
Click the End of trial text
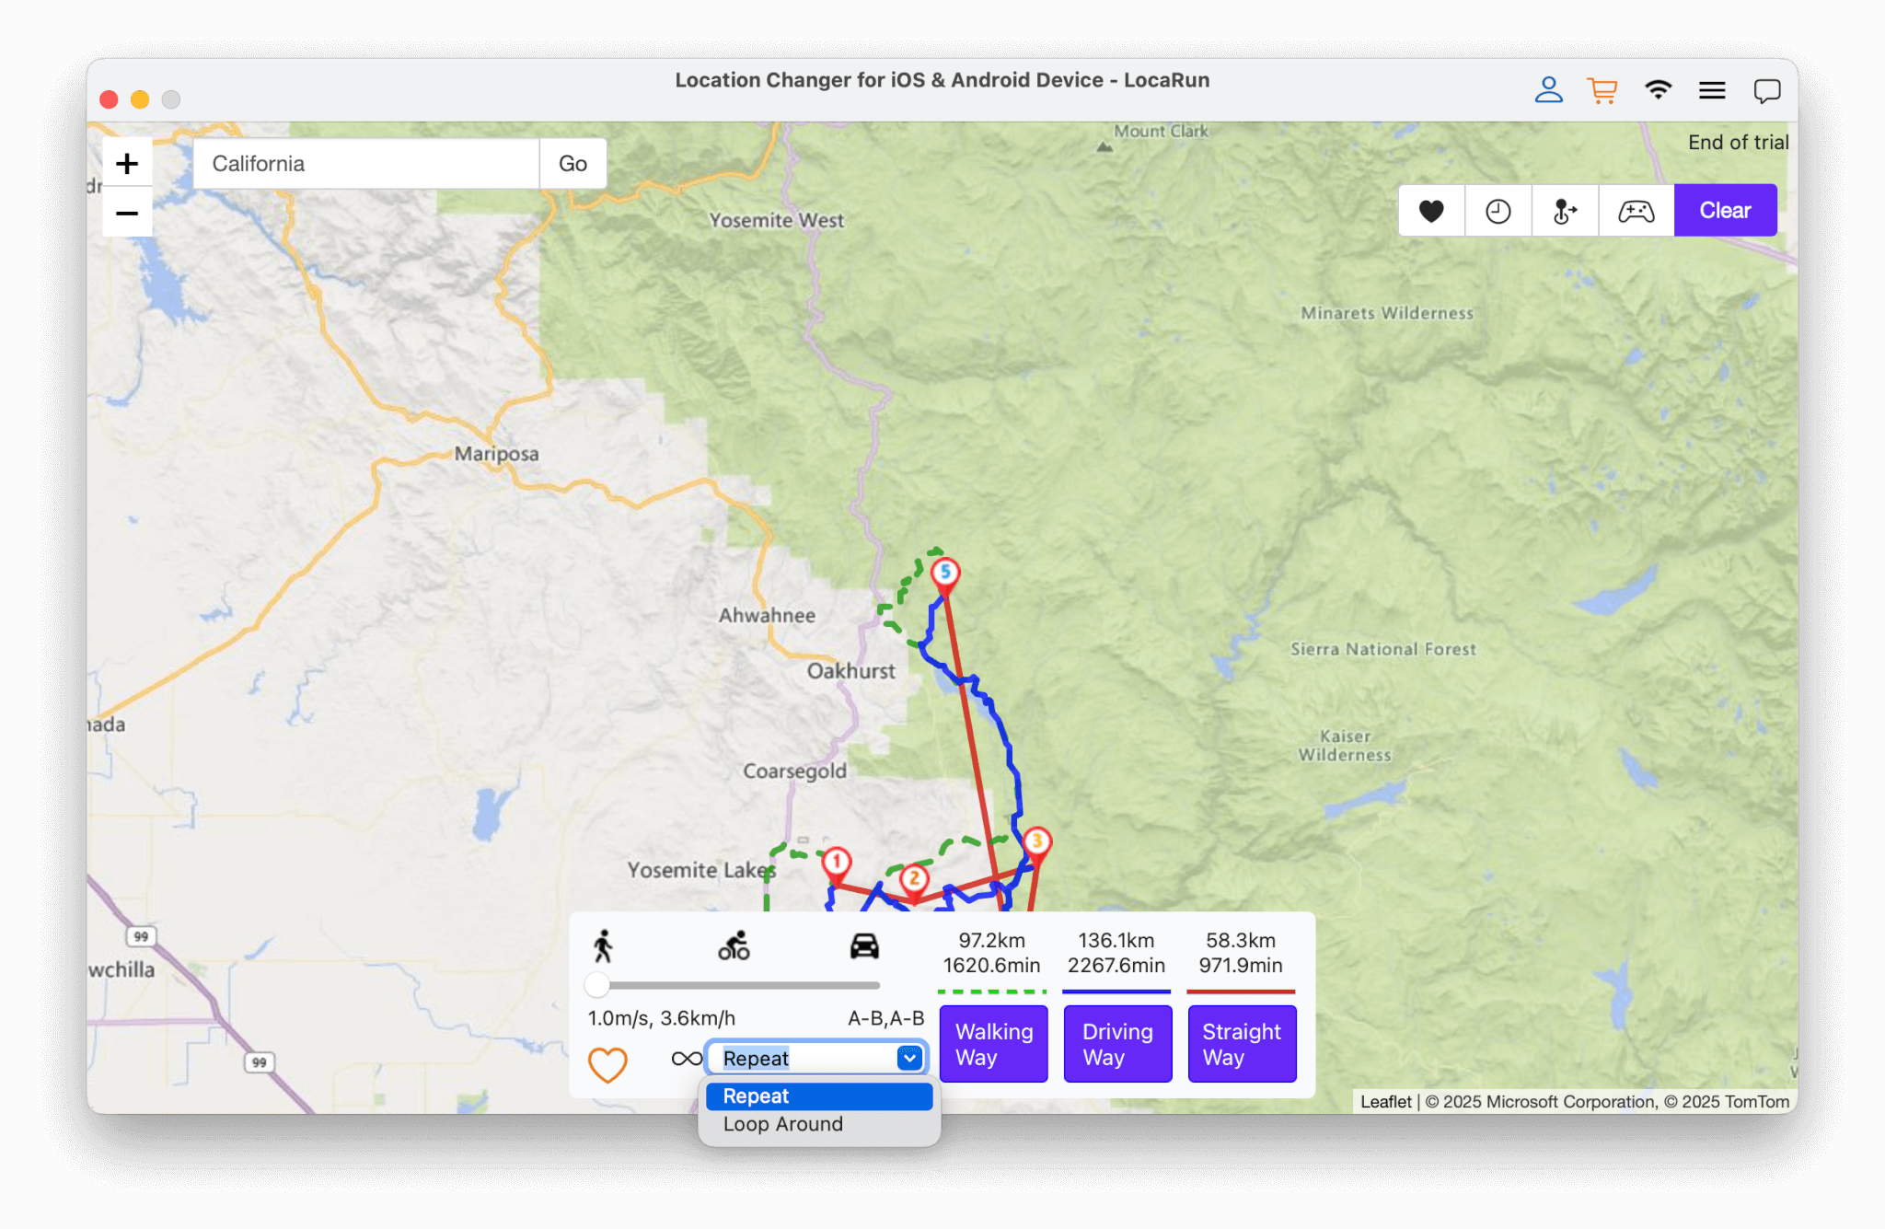(1738, 143)
